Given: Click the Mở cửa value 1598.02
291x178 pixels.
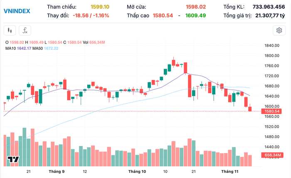Looking at the screenshot, I should pos(196,7).
